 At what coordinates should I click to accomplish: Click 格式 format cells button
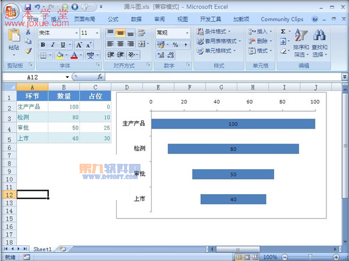coord(260,51)
